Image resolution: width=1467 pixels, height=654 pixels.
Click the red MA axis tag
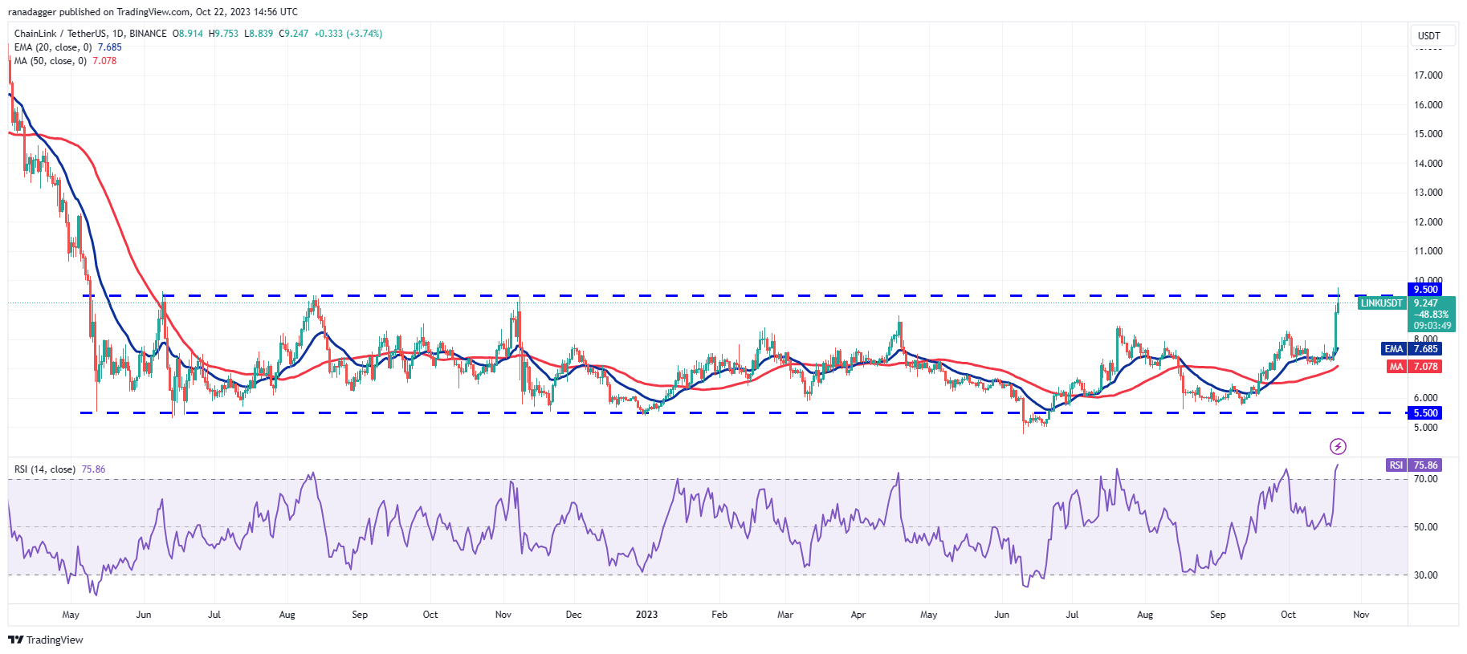click(1396, 367)
